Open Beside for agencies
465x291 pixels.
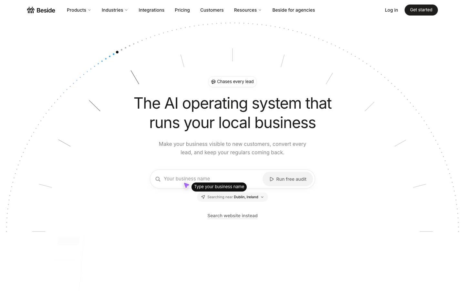(294, 10)
